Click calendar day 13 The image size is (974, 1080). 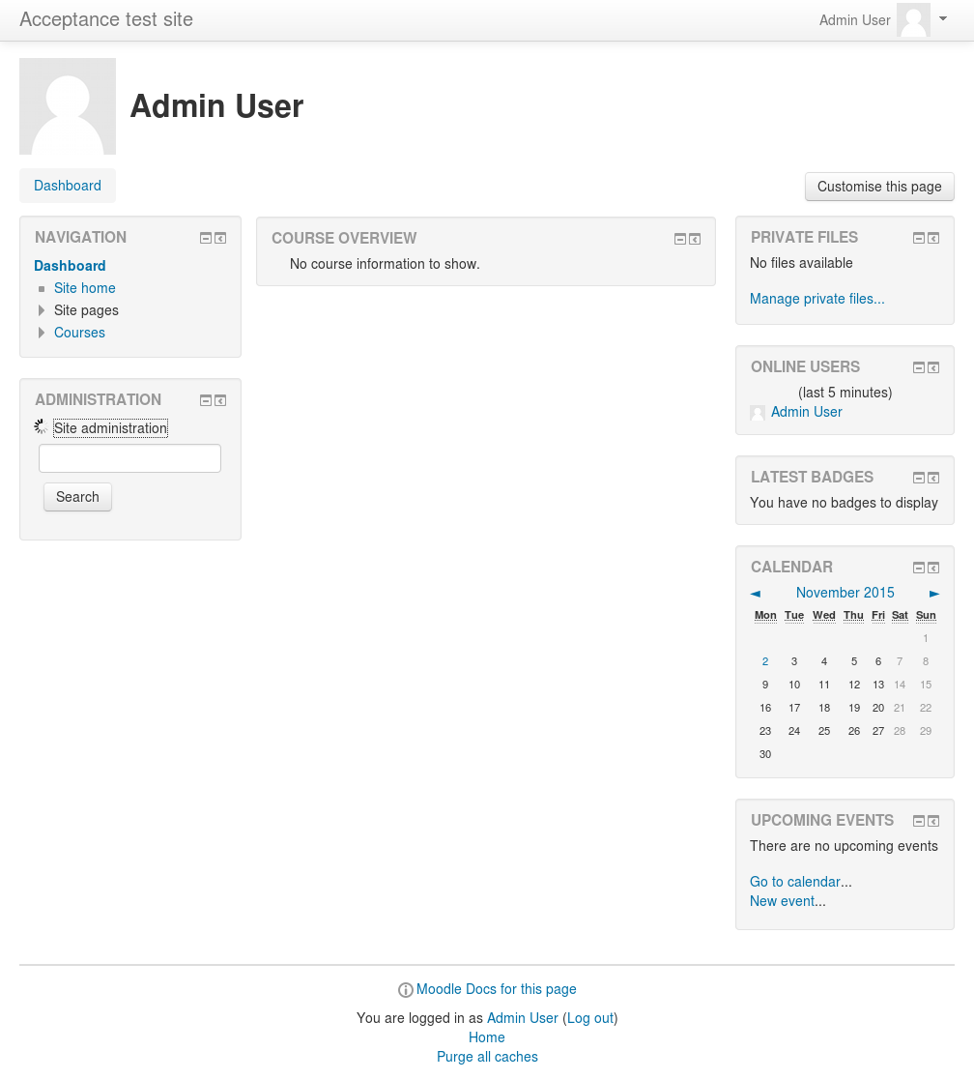tap(878, 686)
